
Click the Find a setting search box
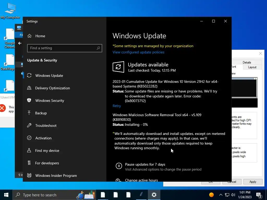[x=65, y=48]
